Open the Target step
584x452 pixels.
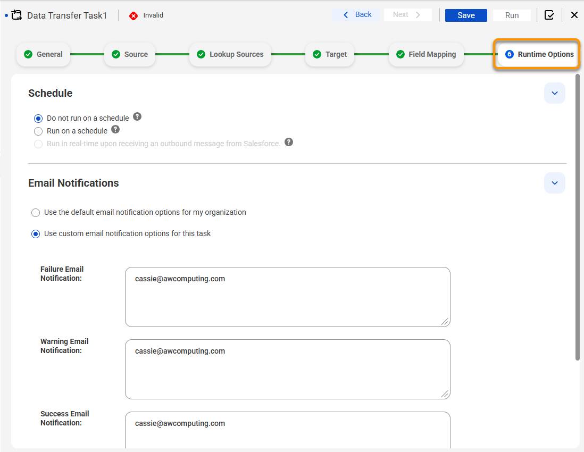[330, 54]
